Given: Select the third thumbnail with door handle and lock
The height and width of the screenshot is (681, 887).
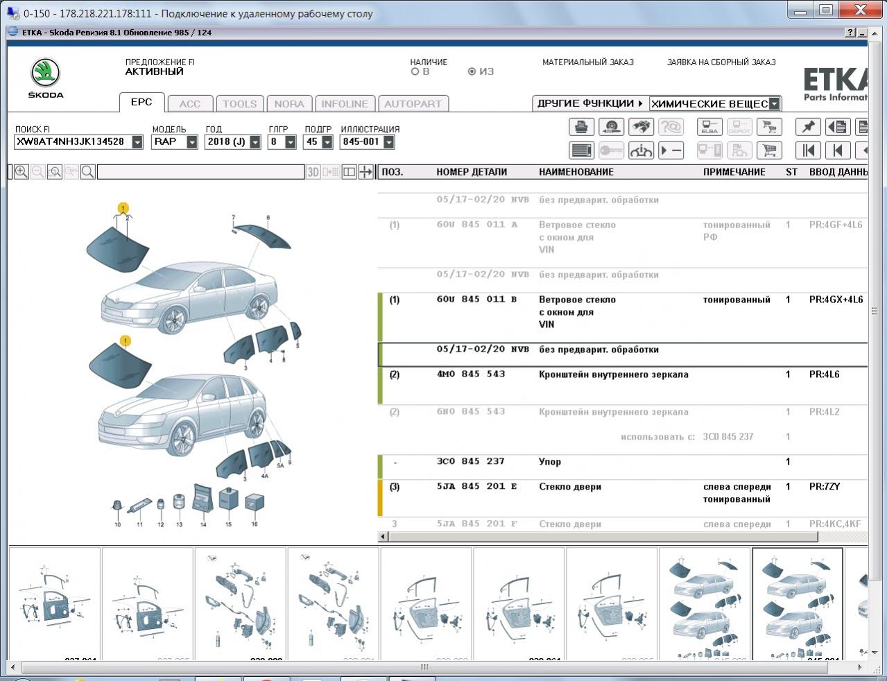Looking at the screenshot, I should pyautogui.click(x=240, y=603).
